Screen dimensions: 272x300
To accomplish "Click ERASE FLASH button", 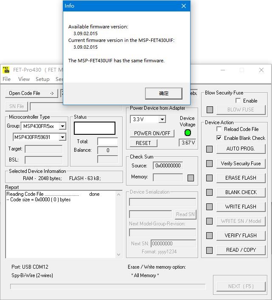I will [241, 178].
